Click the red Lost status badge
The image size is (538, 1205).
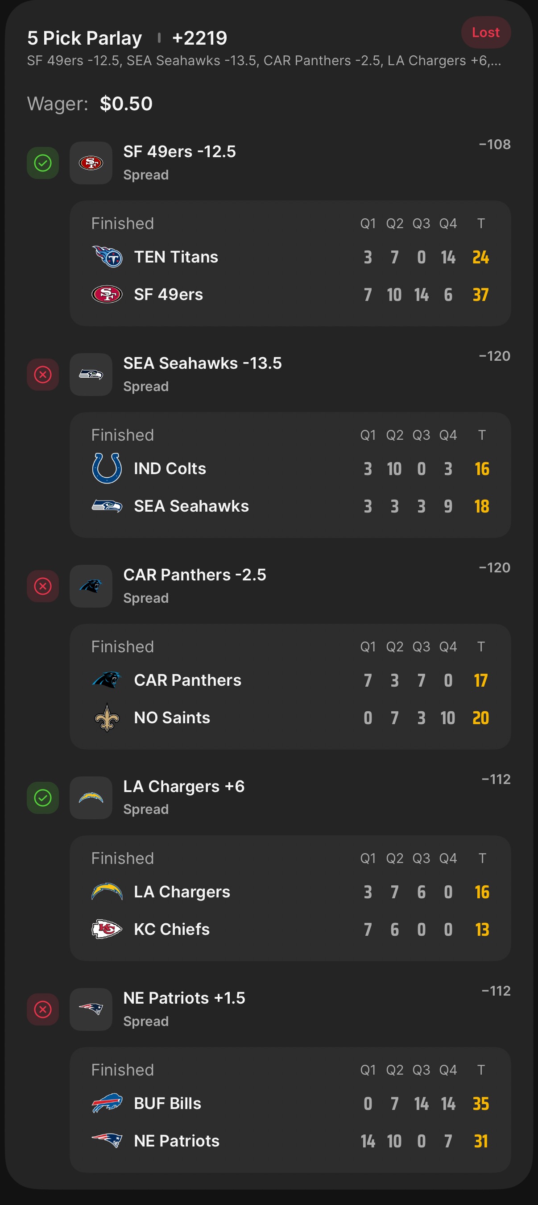click(x=486, y=32)
